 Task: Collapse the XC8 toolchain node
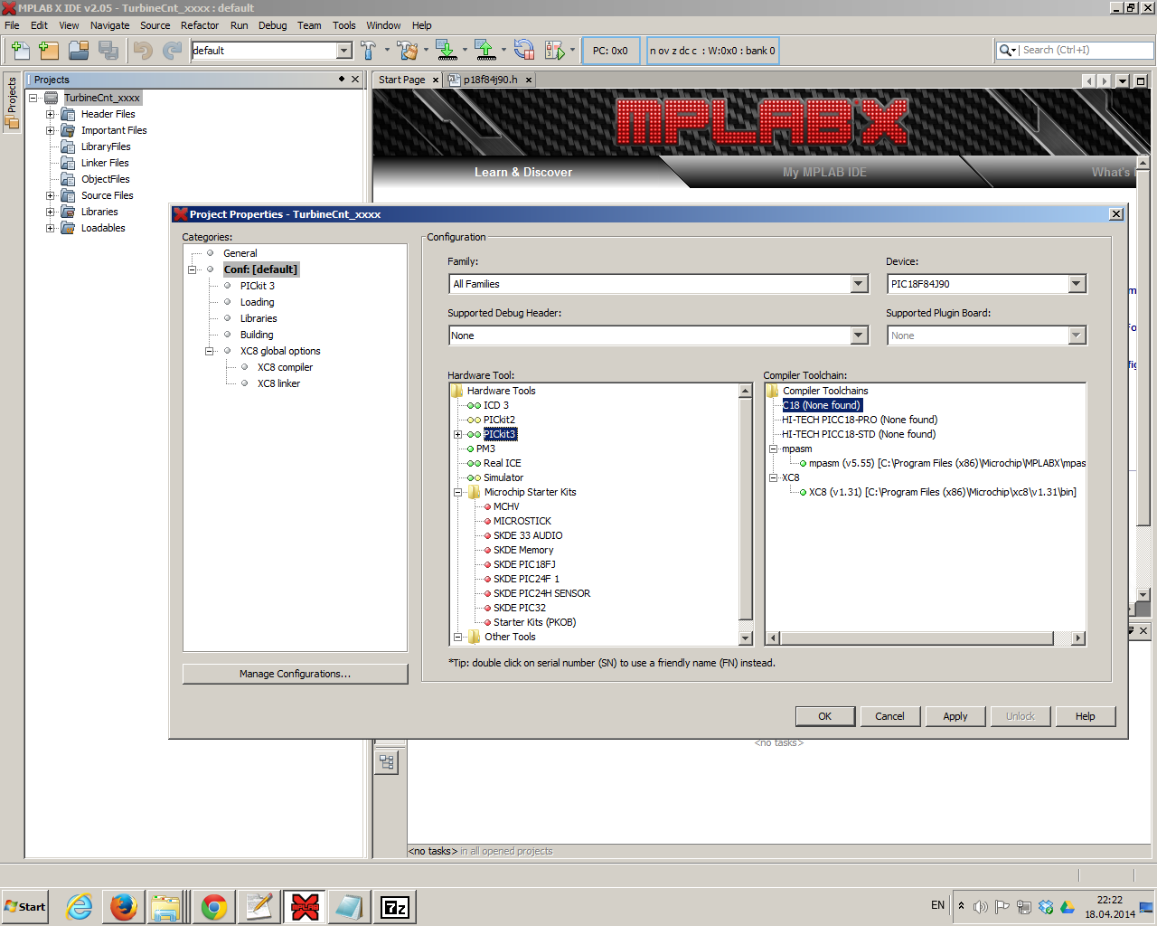tap(774, 477)
